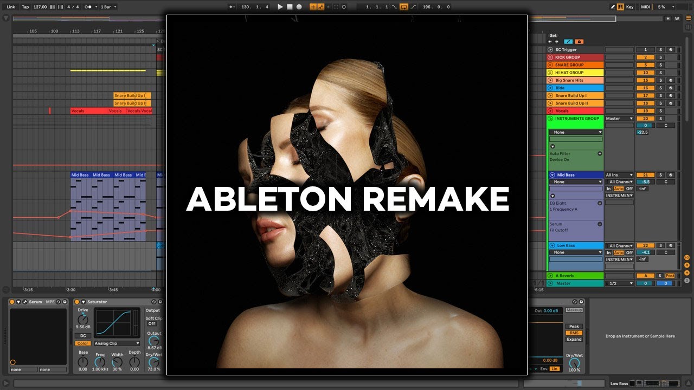Screen dimensions: 694x390
Task: Start playback with the Play button
Action: point(280,7)
